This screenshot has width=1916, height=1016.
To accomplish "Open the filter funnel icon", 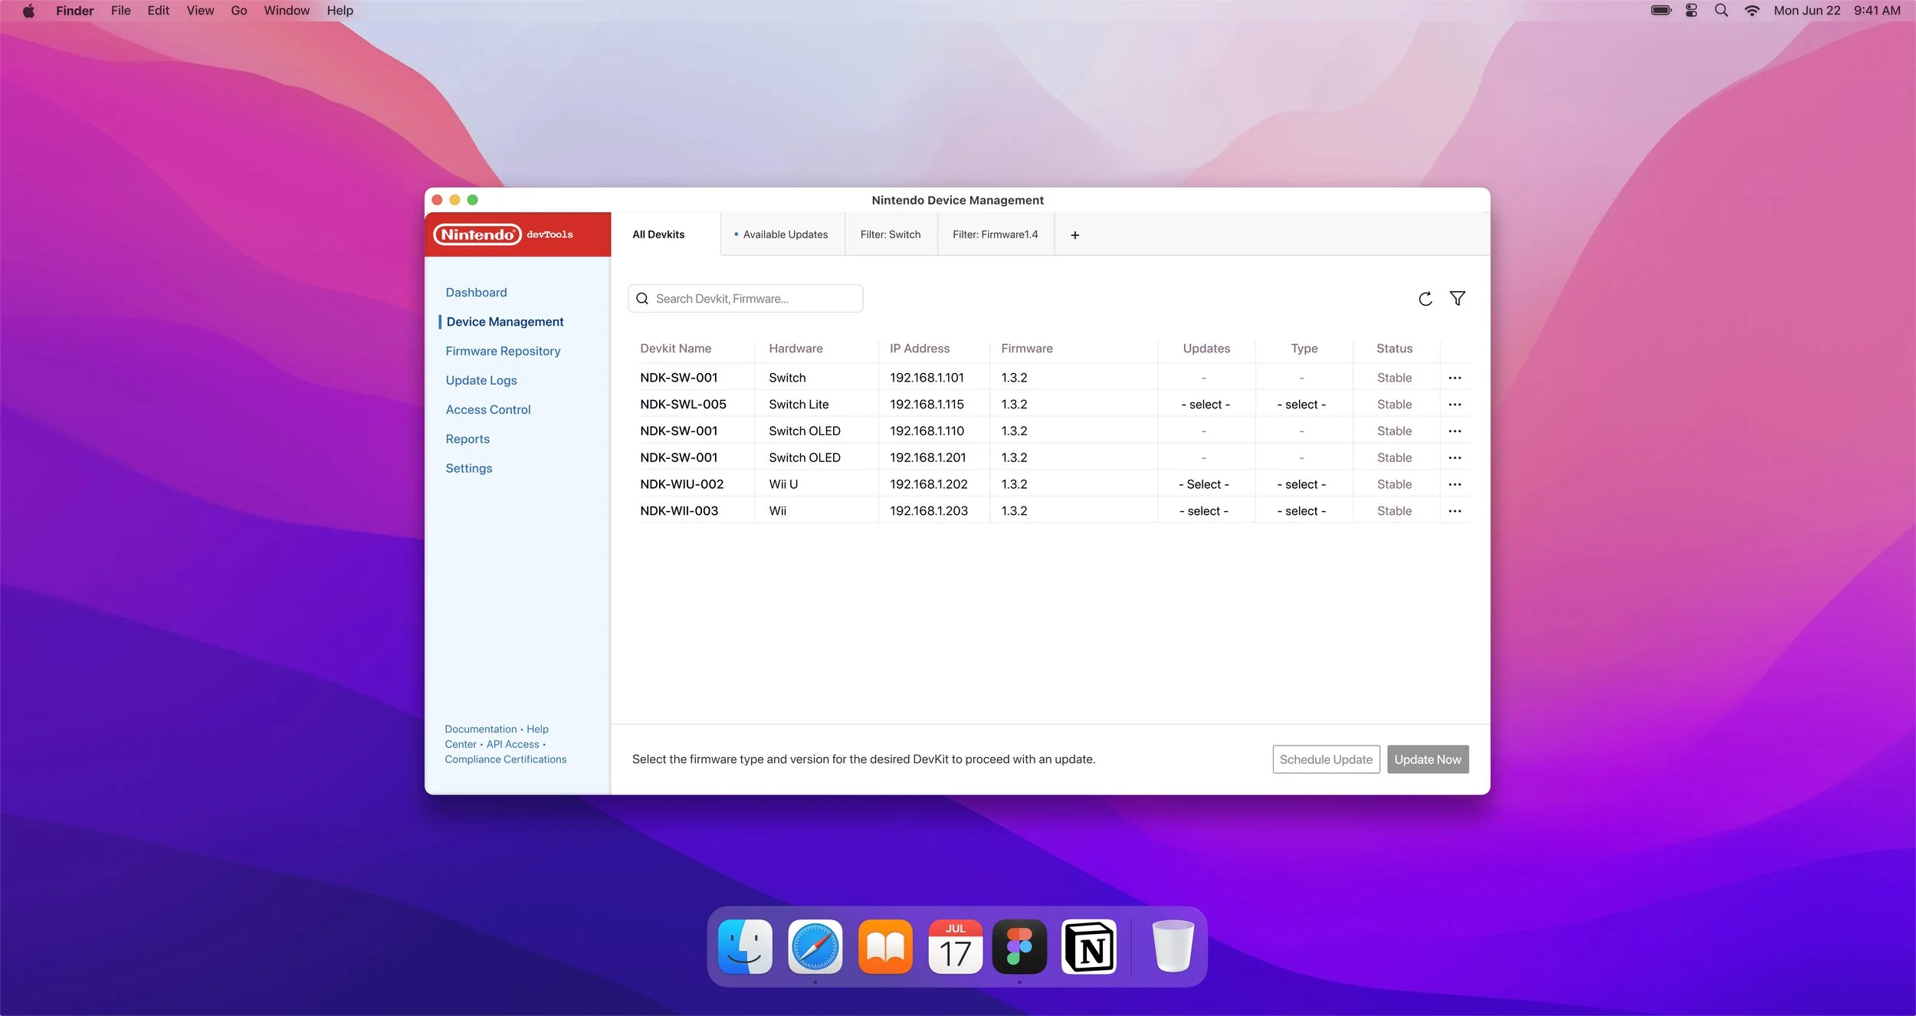I will [1457, 299].
